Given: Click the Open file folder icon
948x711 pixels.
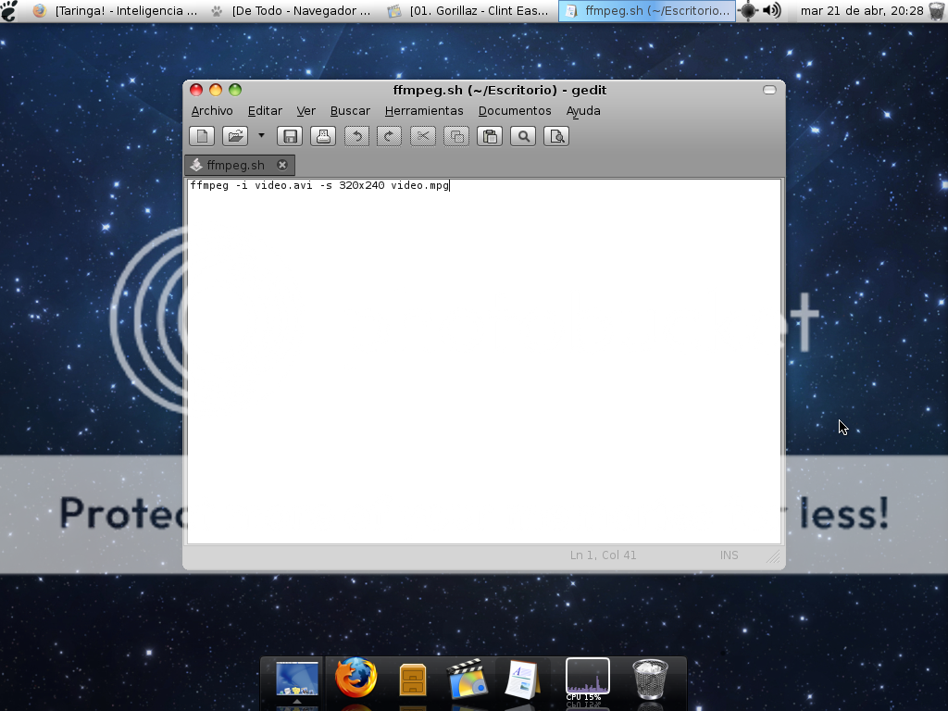Looking at the screenshot, I should click(x=235, y=136).
